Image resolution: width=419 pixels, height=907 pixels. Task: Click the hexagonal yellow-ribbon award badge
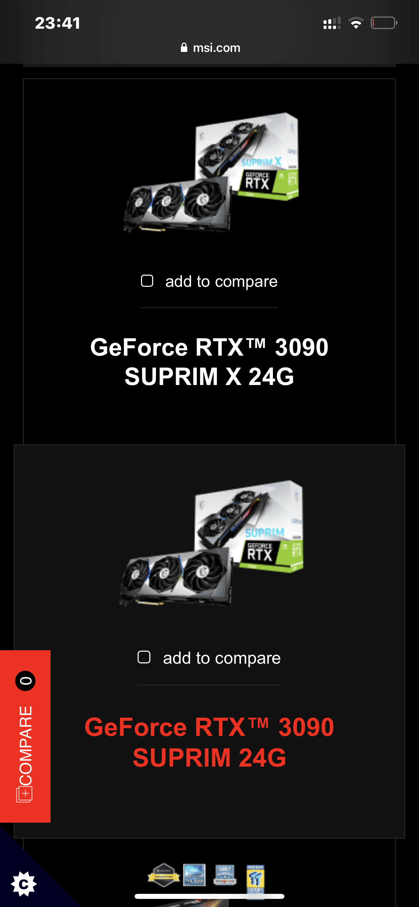[x=164, y=875]
